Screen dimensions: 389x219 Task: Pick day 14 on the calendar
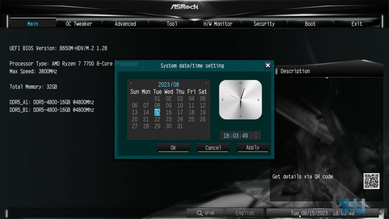click(146, 113)
